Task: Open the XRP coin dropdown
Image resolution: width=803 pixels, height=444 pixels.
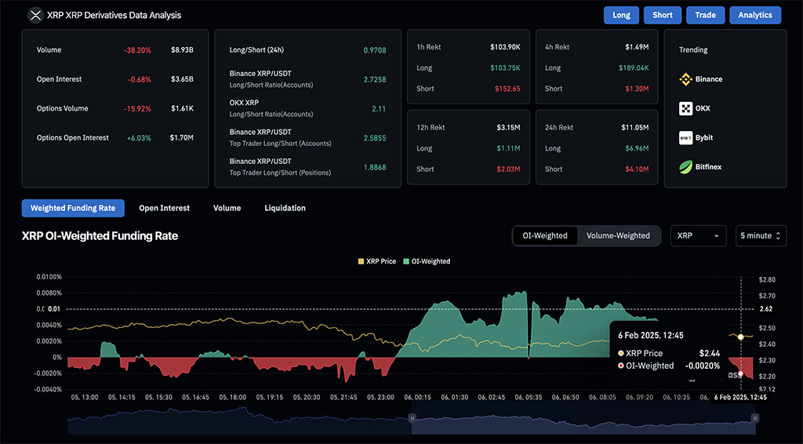Action: pyautogui.click(x=698, y=235)
